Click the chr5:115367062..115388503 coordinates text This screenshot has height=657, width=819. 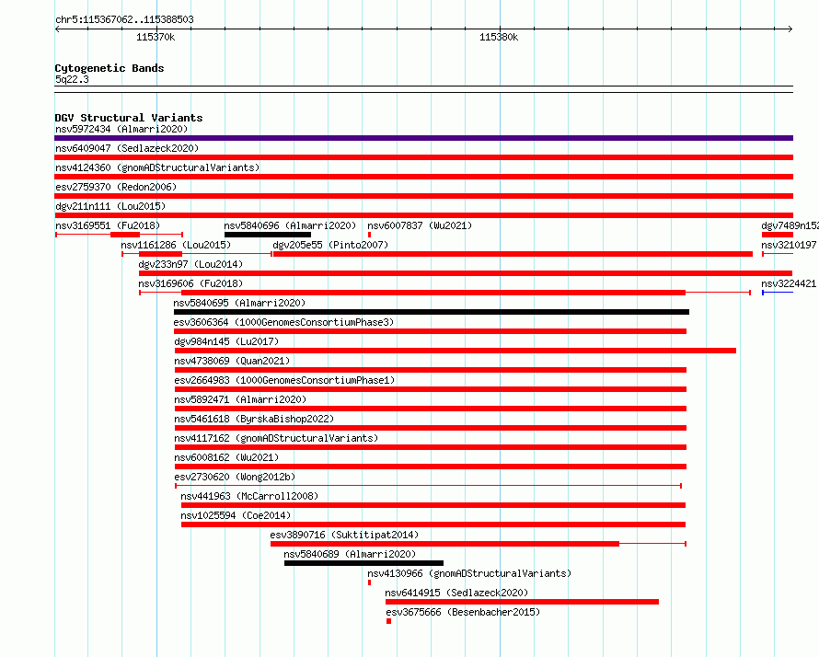(x=124, y=19)
